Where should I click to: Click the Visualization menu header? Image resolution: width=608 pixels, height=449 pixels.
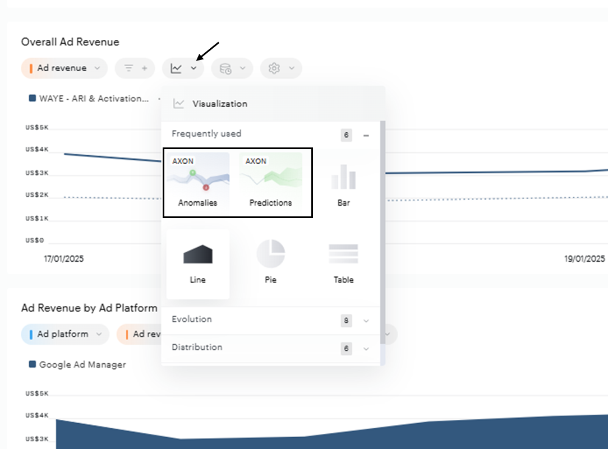point(219,104)
